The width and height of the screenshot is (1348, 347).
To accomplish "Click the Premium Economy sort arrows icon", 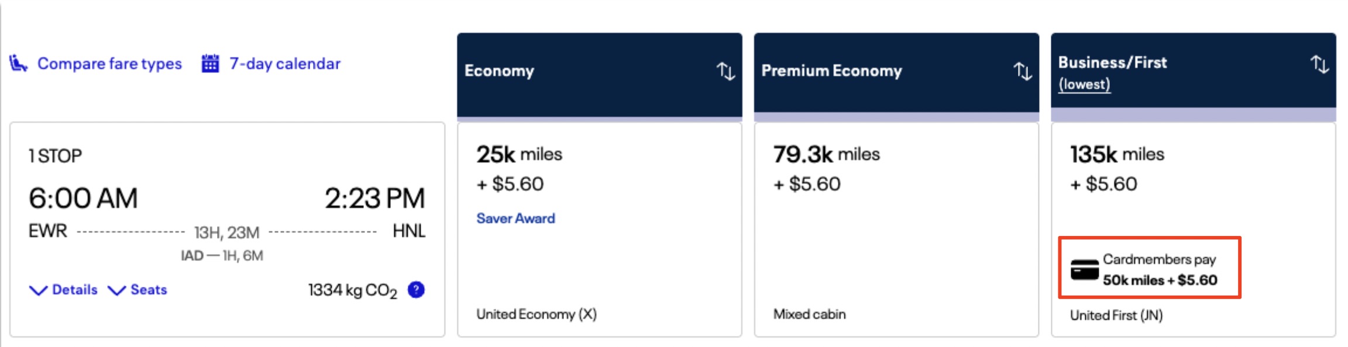I will tap(1022, 71).
